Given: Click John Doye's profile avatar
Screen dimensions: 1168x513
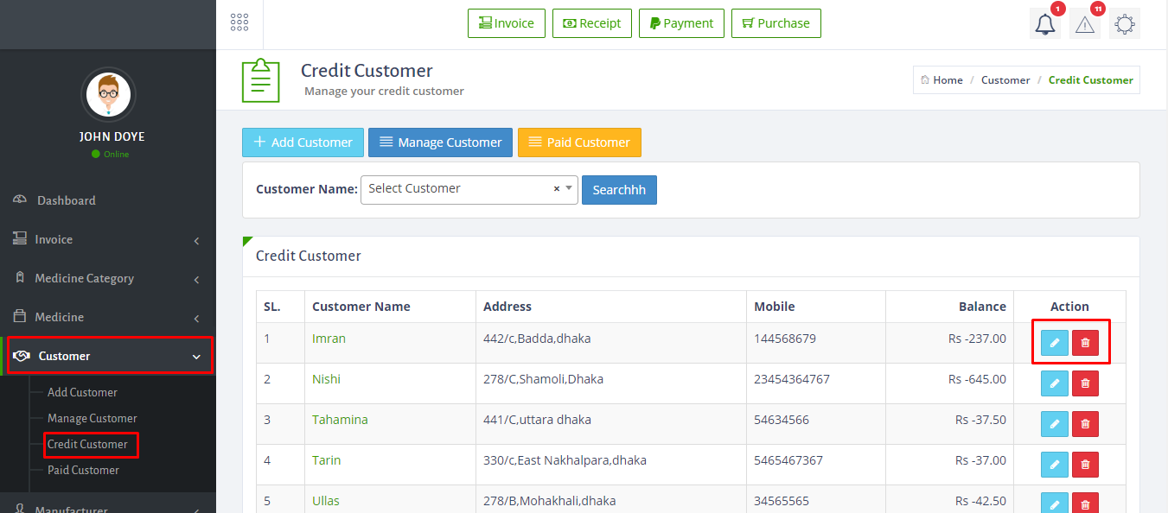Looking at the screenshot, I should tap(108, 94).
